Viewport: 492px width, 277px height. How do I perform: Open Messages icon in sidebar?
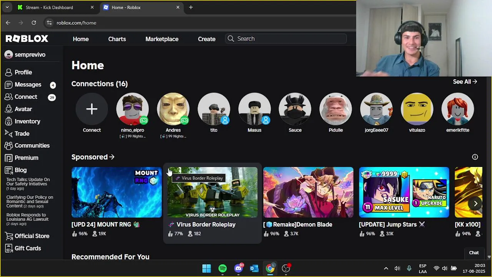(x=8, y=85)
